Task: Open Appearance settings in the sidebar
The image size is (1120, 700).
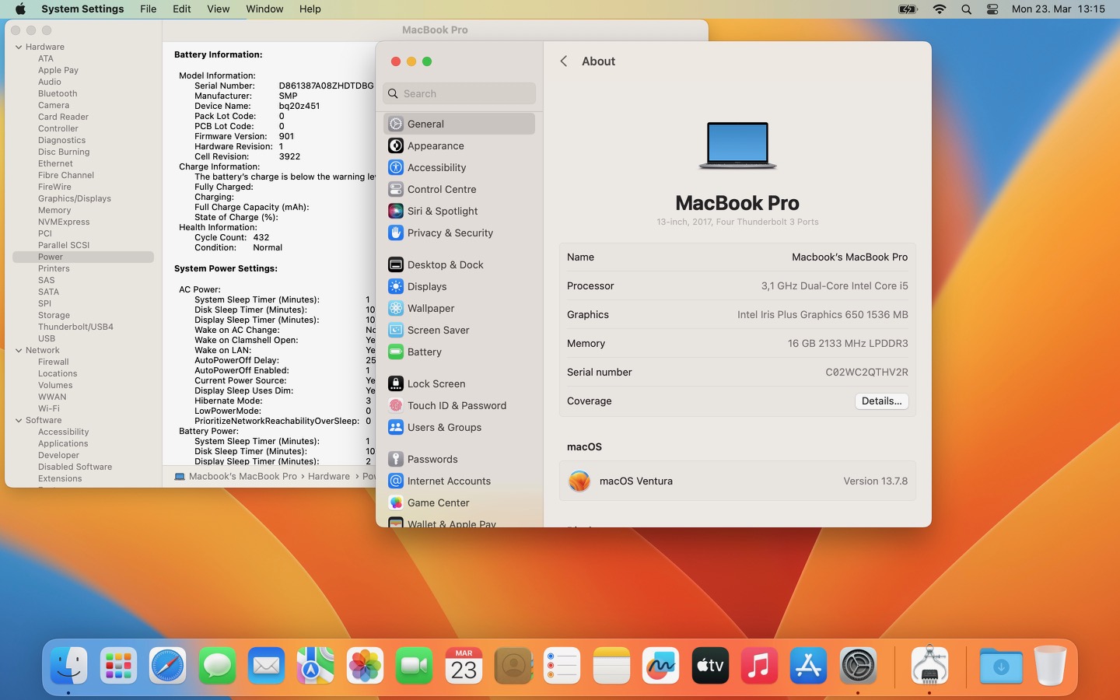Action: 436,145
